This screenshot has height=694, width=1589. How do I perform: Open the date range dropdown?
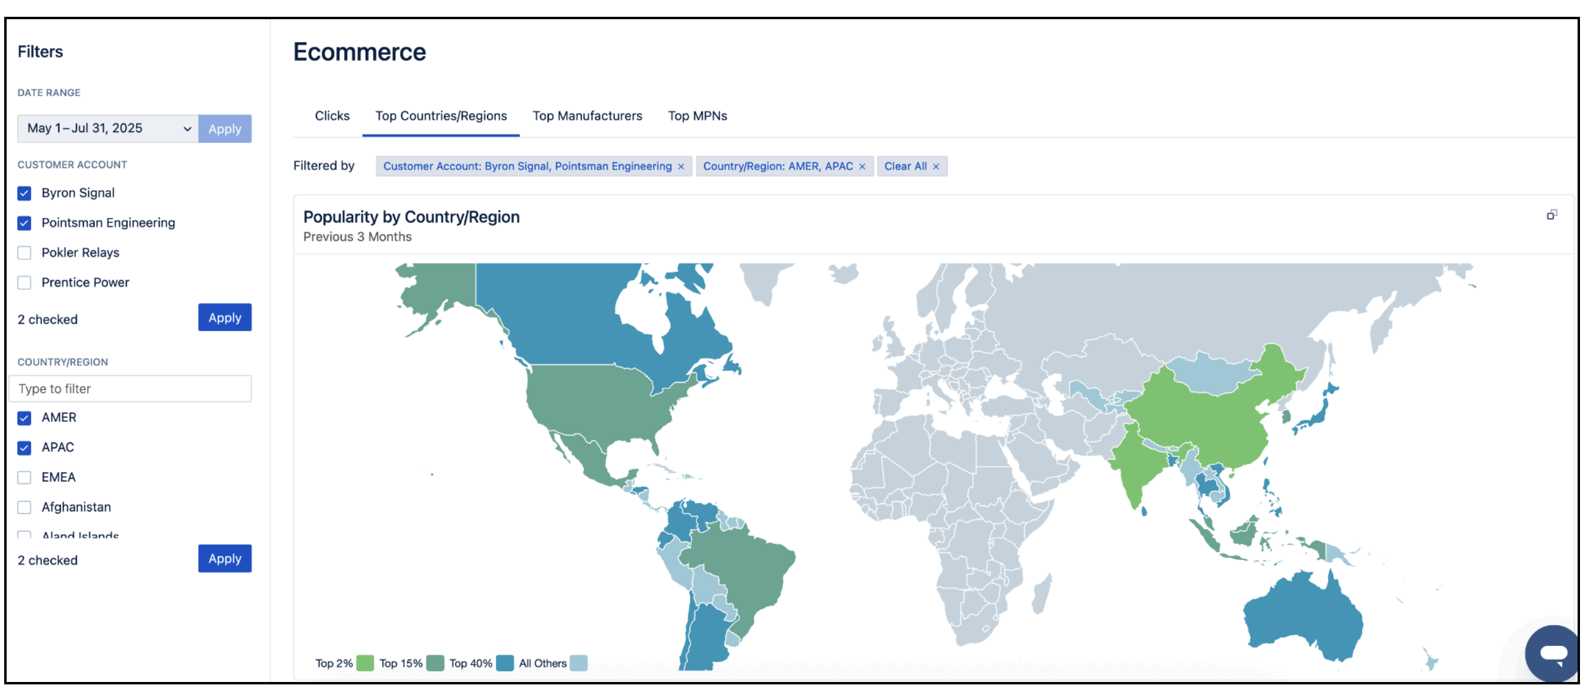[108, 128]
